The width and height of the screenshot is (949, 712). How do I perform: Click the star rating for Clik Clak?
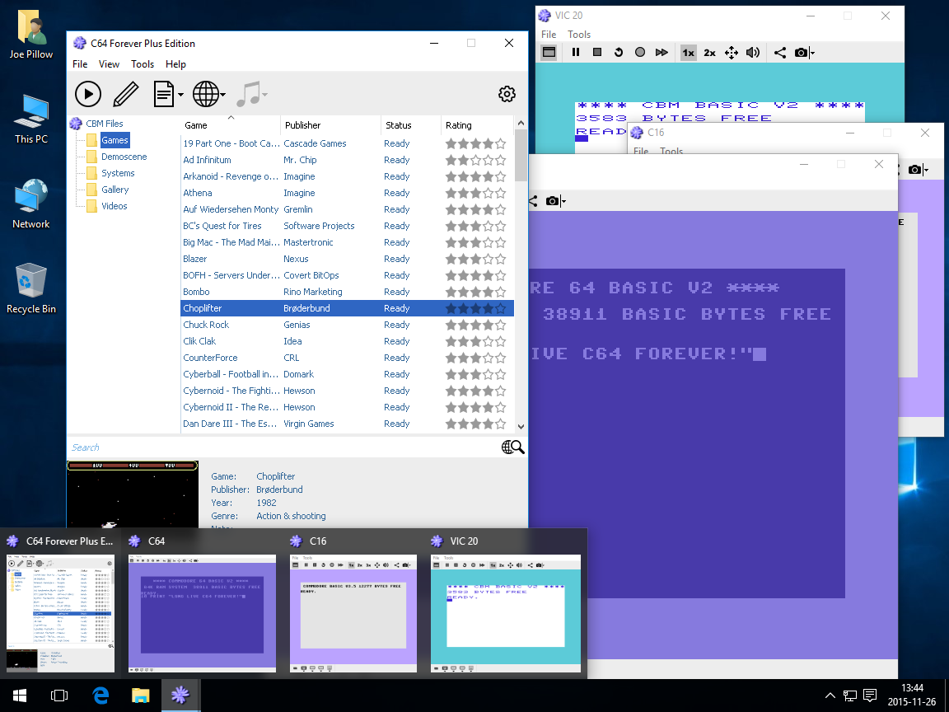(x=475, y=341)
